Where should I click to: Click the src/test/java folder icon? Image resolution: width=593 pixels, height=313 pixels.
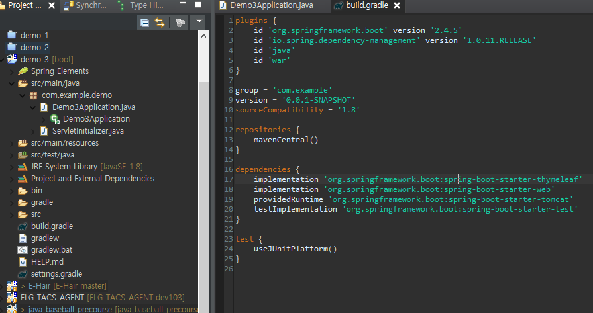coord(23,155)
